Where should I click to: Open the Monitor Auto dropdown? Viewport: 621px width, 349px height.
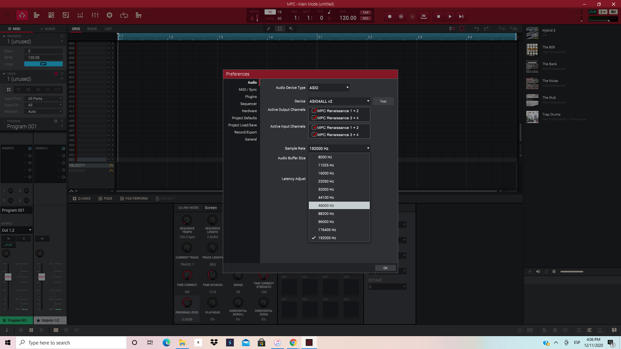click(45, 111)
